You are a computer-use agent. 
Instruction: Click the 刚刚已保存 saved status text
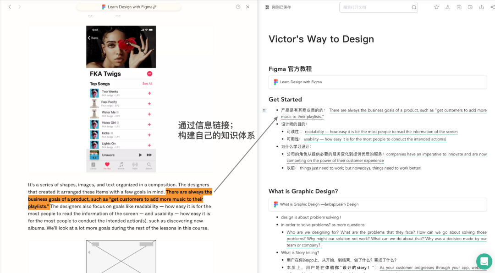(x=281, y=7)
